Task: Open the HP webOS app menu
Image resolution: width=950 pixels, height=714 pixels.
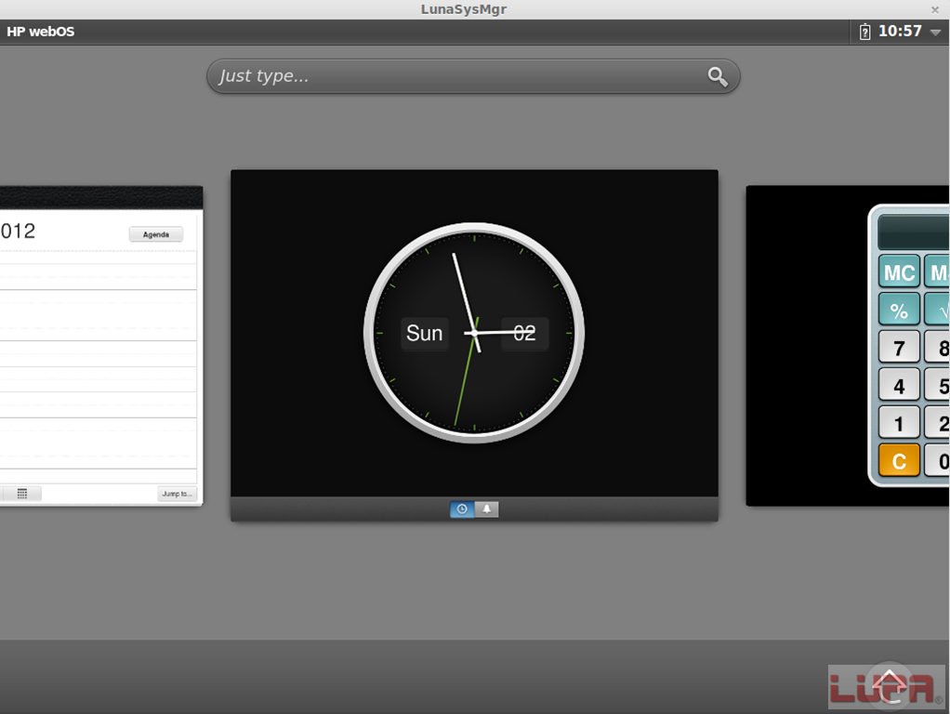Action: [x=41, y=32]
